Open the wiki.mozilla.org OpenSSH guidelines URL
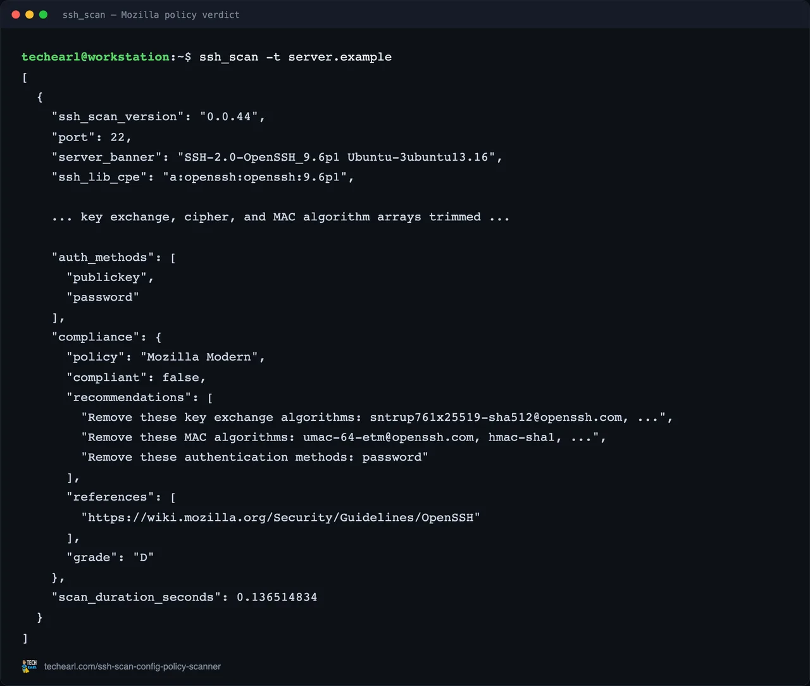Screen dimensions: 810x686 280,518
